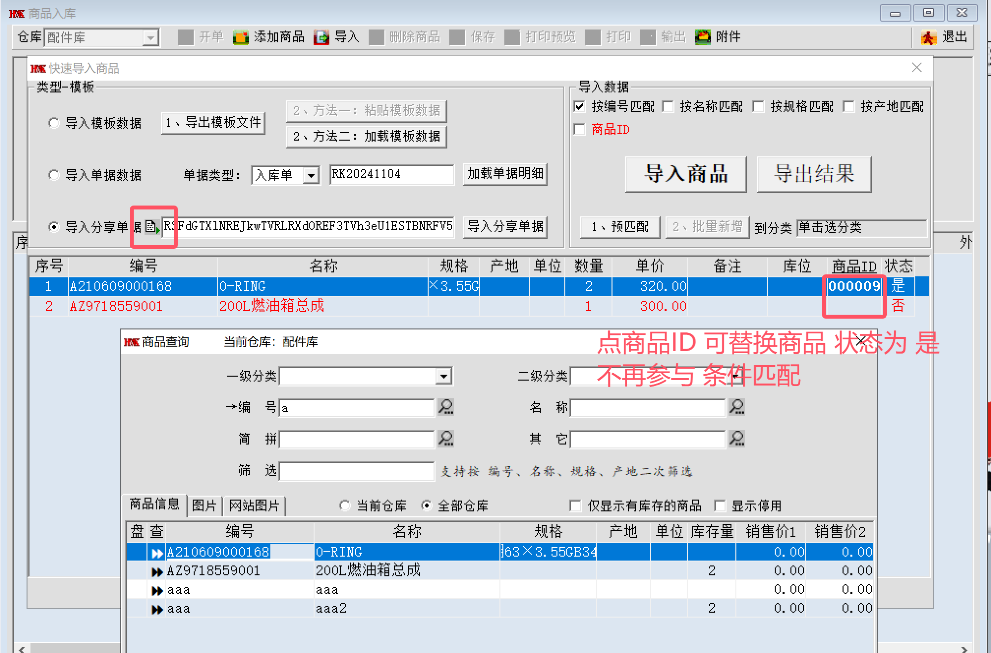Click the 打印预览 toolbar icon
This screenshot has height=653, width=991.
coord(512,37)
